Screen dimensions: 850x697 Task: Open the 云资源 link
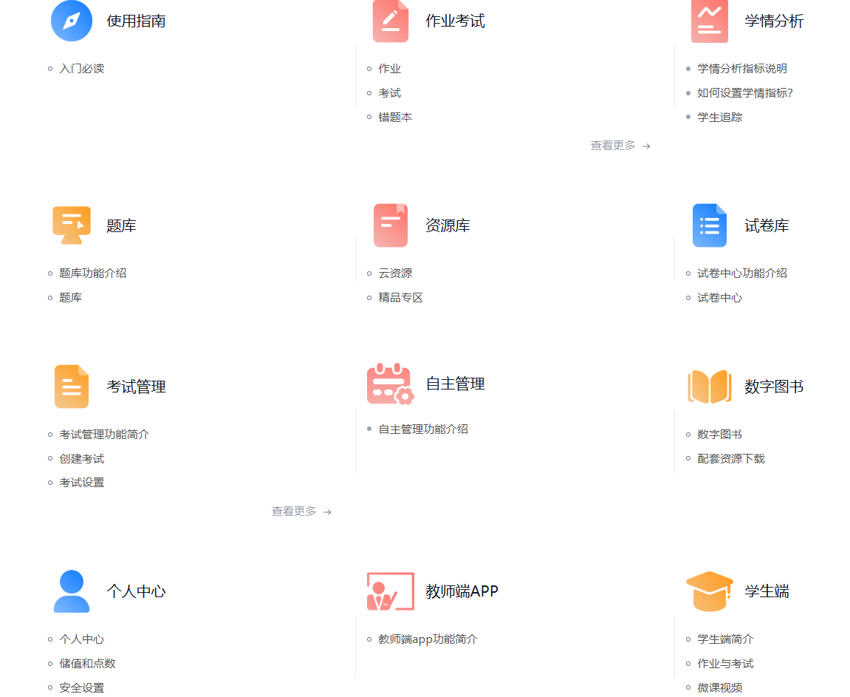395,273
